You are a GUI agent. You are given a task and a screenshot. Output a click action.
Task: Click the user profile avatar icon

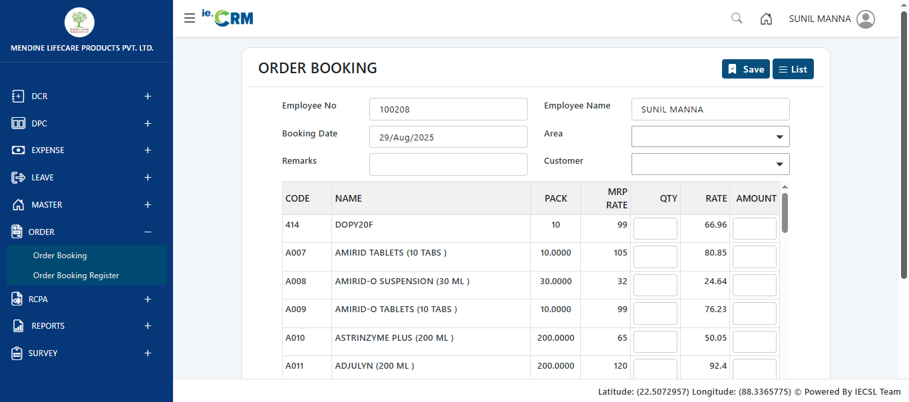866,19
